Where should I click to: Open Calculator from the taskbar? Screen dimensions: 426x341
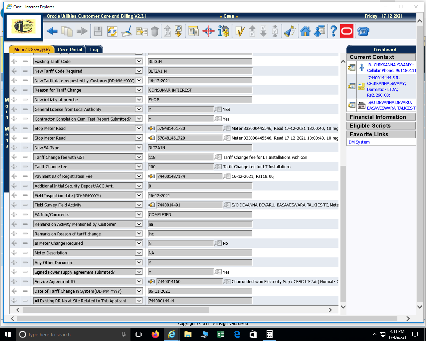tap(270, 334)
